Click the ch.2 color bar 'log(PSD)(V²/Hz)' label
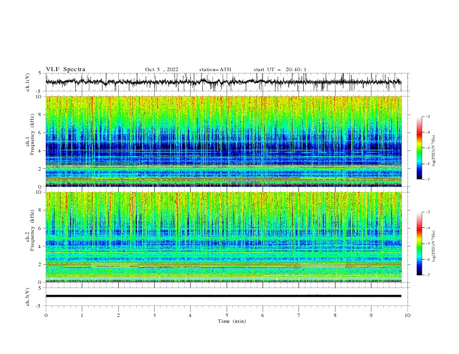This screenshot has height=354, width=459. click(434, 246)
